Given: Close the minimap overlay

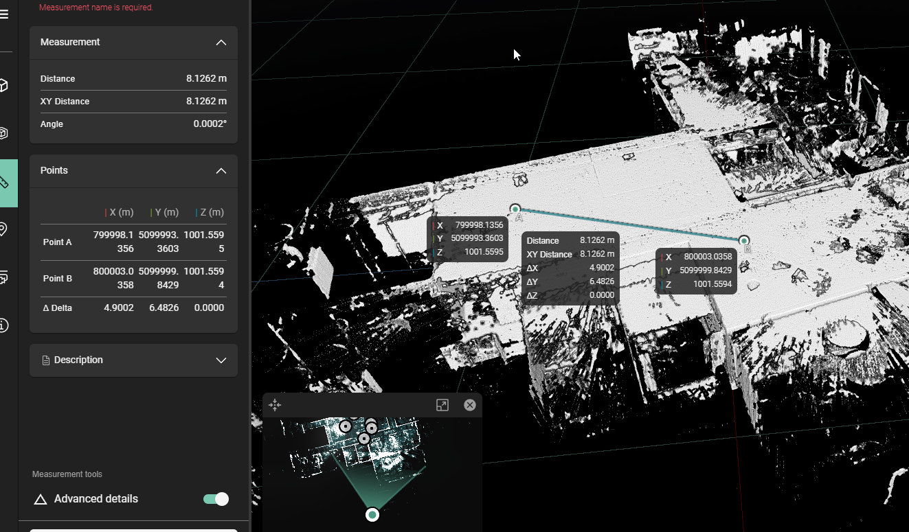Looking at the screenshot, I should tap(470, 405).
